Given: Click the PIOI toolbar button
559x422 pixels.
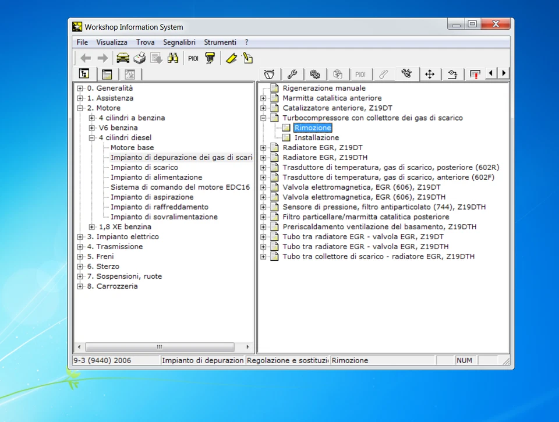Looking at the screenshot, I should click(x=193, y=58).
